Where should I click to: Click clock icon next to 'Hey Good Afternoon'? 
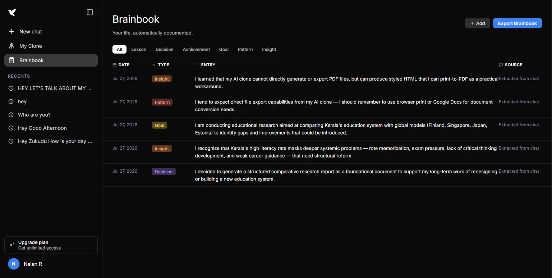coord(11,128)
